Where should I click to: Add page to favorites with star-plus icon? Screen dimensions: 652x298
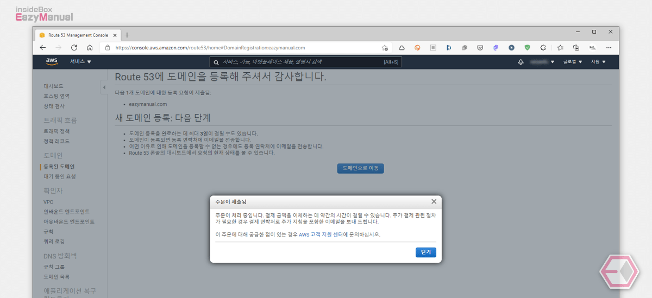click(385, 48)
